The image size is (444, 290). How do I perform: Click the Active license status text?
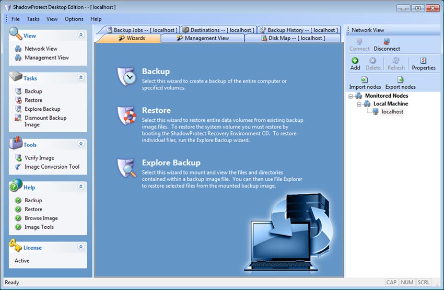point(22,261)
